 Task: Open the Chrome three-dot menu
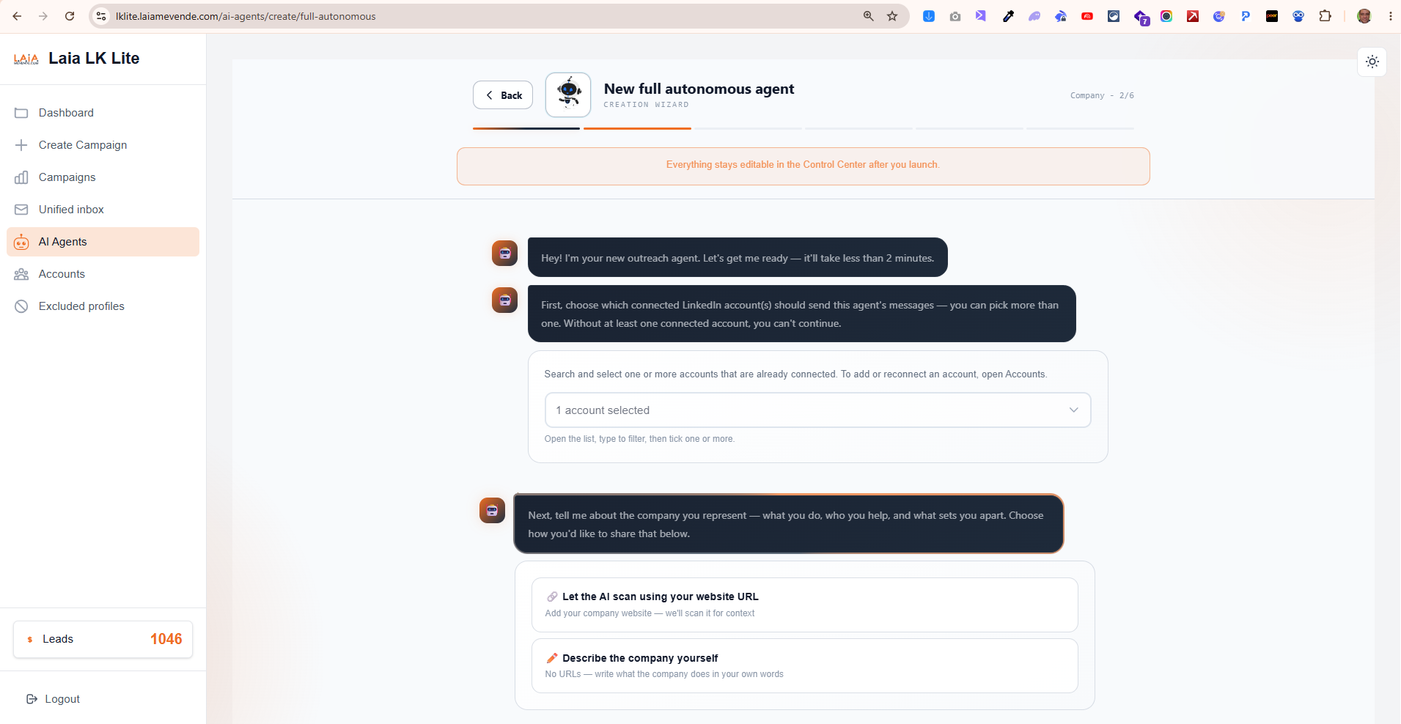click(1390, 16)
